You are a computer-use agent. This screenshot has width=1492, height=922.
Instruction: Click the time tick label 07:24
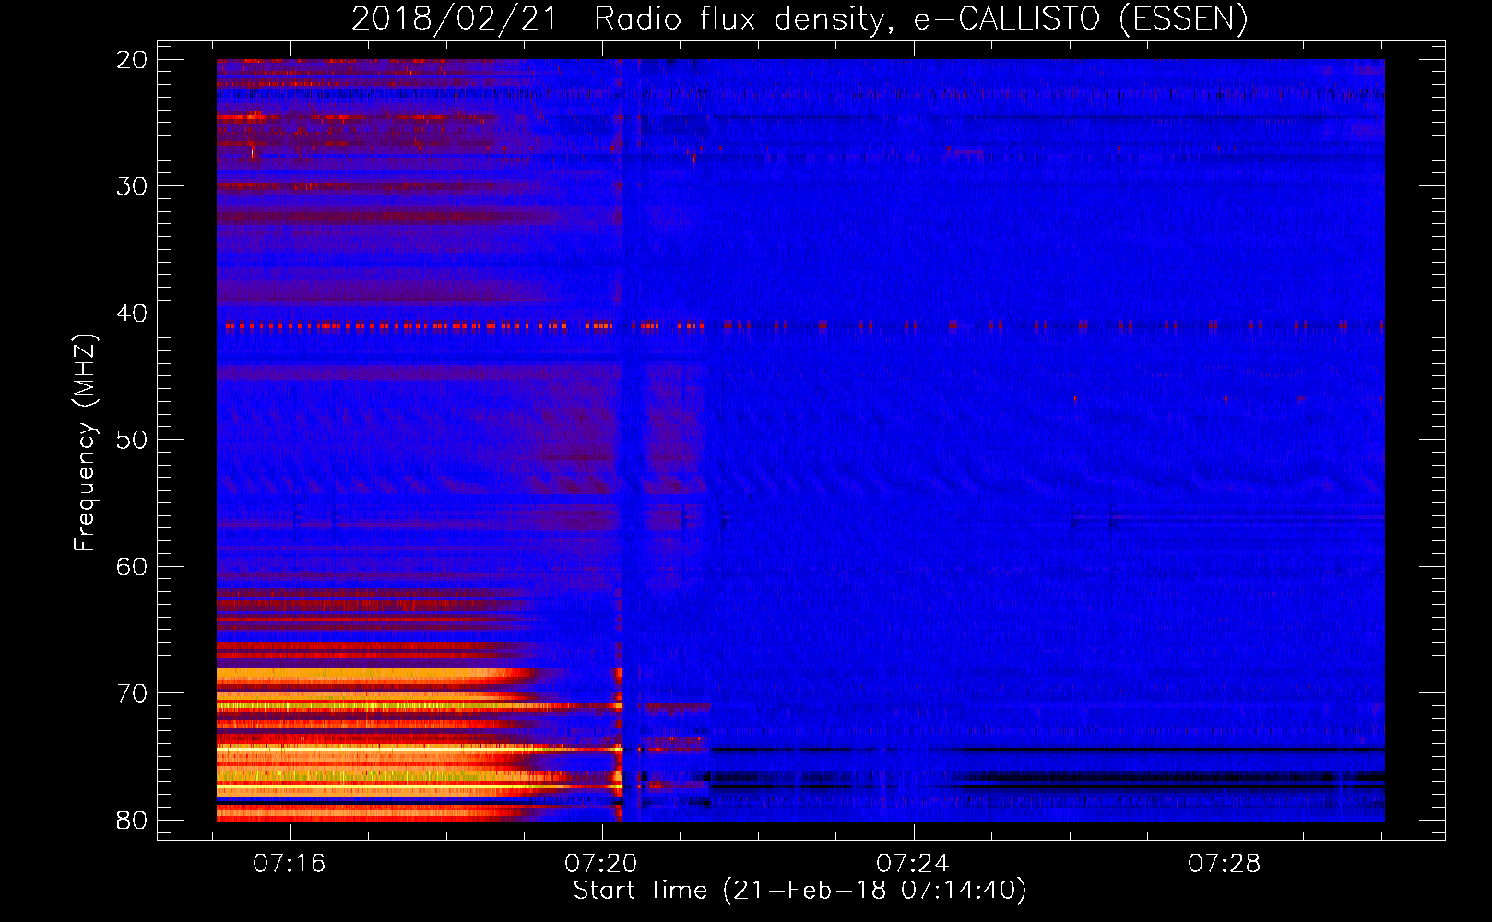tap(913, 864)
